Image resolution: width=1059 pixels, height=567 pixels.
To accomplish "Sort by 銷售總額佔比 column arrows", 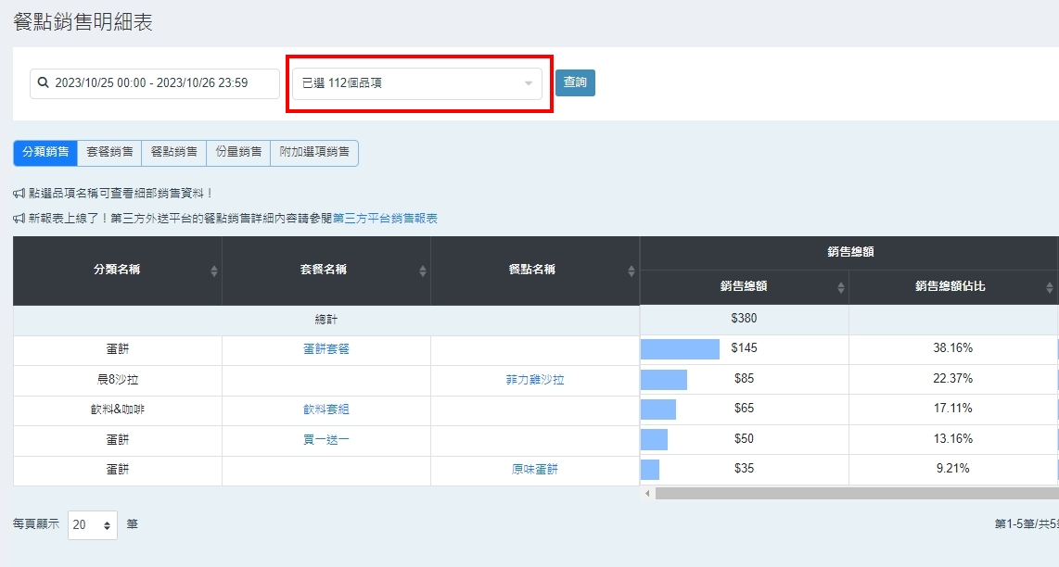I will 1050,287.
